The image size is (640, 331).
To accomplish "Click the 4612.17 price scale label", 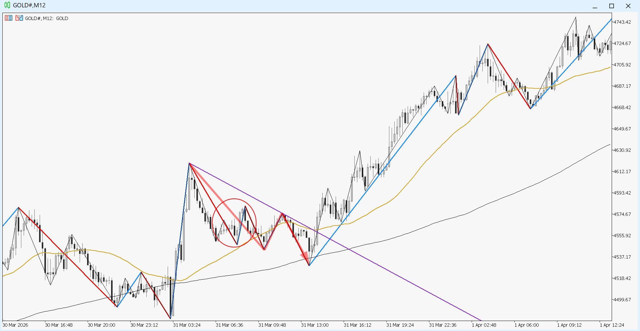I will click(622, 172).
